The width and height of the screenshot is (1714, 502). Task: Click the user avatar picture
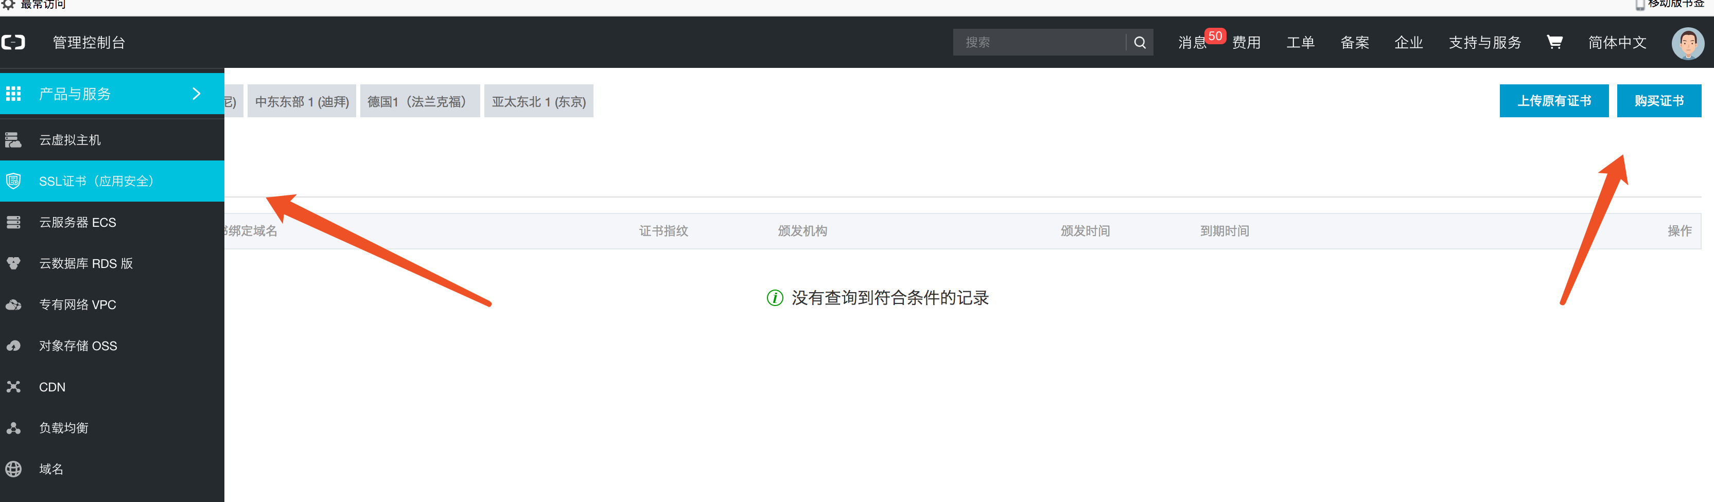1688,43
